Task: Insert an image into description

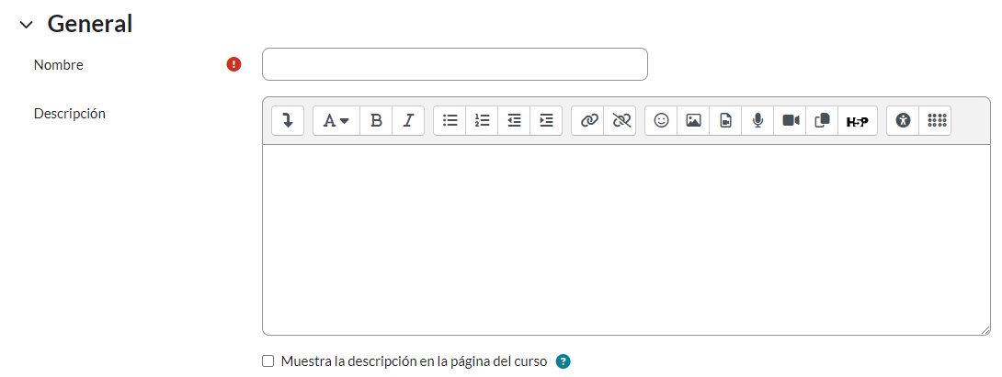Action: (x=693, y=120)
